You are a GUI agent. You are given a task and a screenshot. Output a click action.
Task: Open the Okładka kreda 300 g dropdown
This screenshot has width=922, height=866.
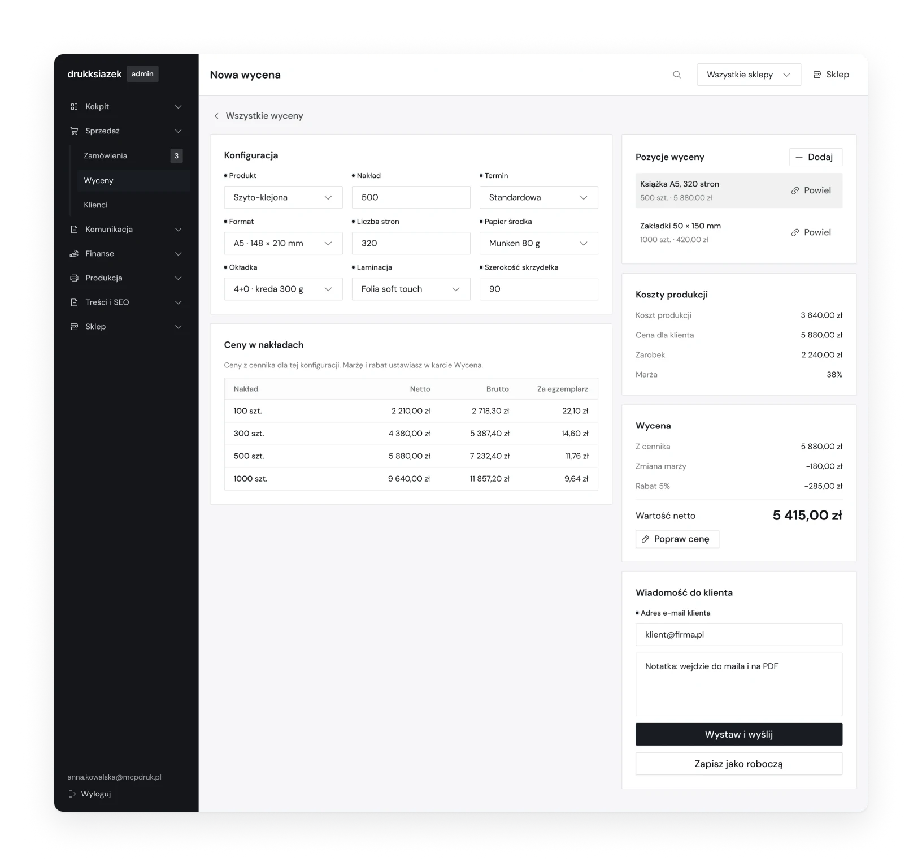point(283,289)
